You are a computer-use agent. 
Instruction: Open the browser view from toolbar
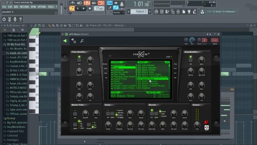(x=173, y=12)
